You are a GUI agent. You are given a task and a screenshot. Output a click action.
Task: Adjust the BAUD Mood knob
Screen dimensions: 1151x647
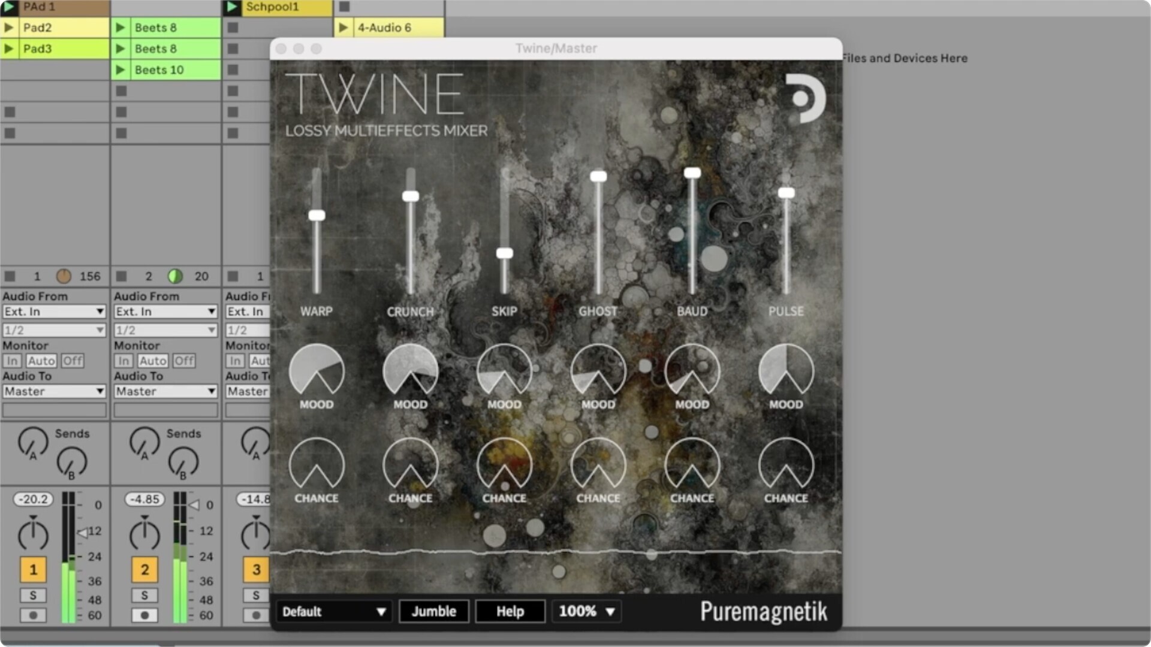pos(692,370)
